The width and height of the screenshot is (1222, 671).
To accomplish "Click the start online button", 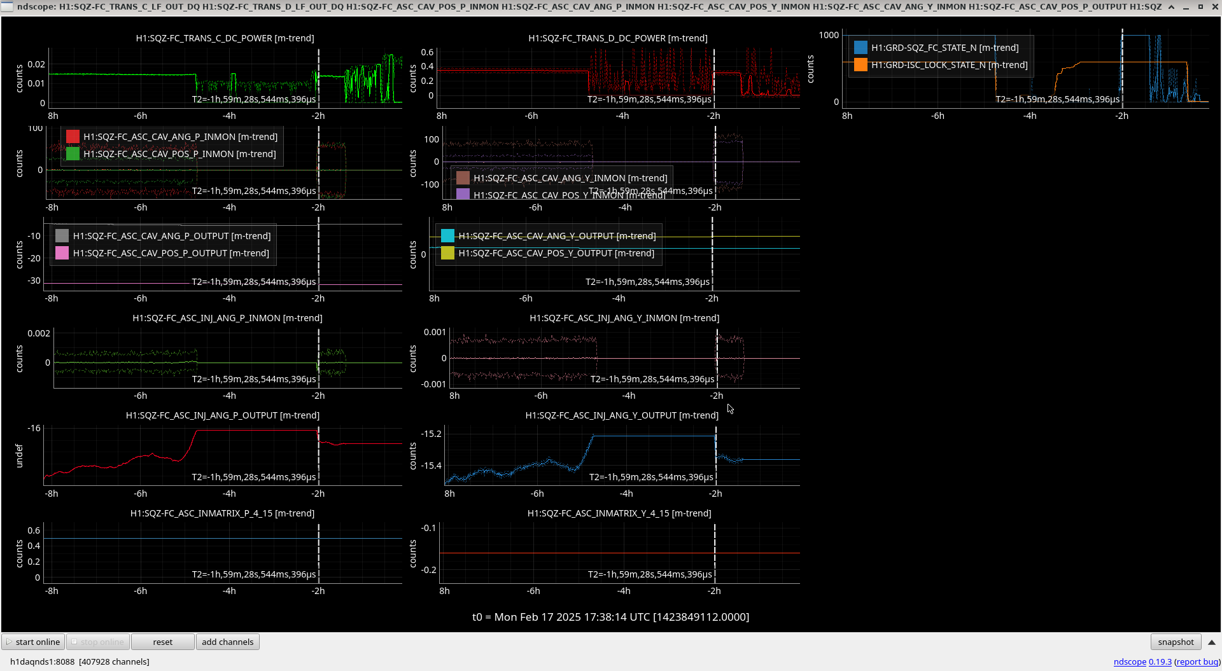I will point(33,642).
